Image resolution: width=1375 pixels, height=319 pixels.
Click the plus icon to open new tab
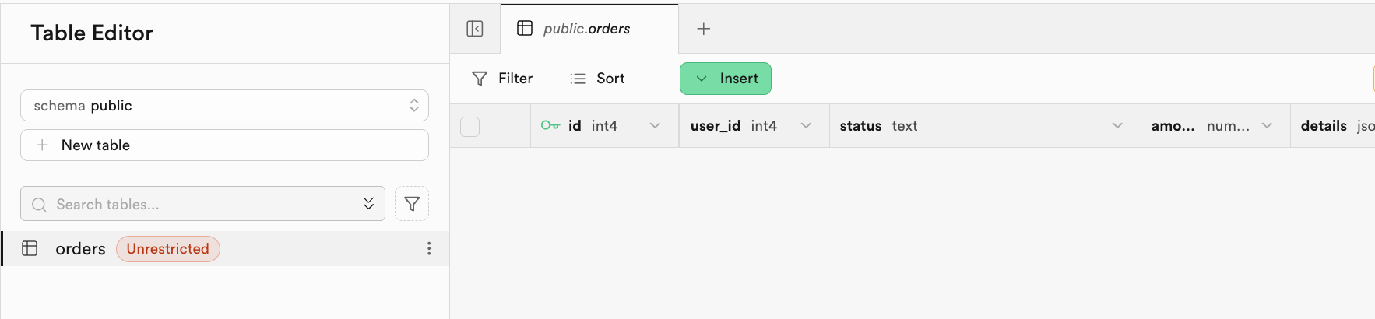pos(704,29)
